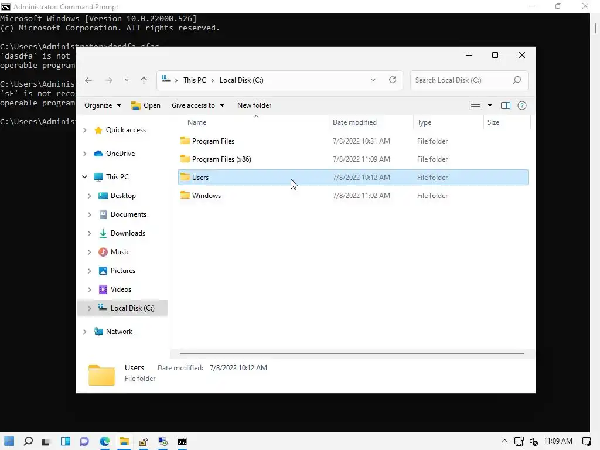
Task: Go back with the Back arrow
Action: [x=88, y=80]
